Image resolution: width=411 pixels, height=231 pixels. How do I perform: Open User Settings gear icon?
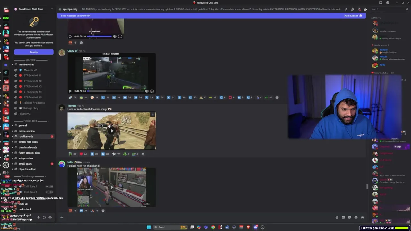pos(50,217)
